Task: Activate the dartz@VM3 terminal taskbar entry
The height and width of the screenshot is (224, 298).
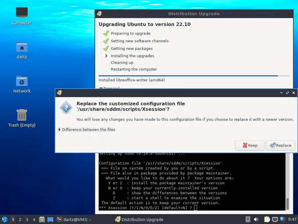Action: click(x=74, y=219)
